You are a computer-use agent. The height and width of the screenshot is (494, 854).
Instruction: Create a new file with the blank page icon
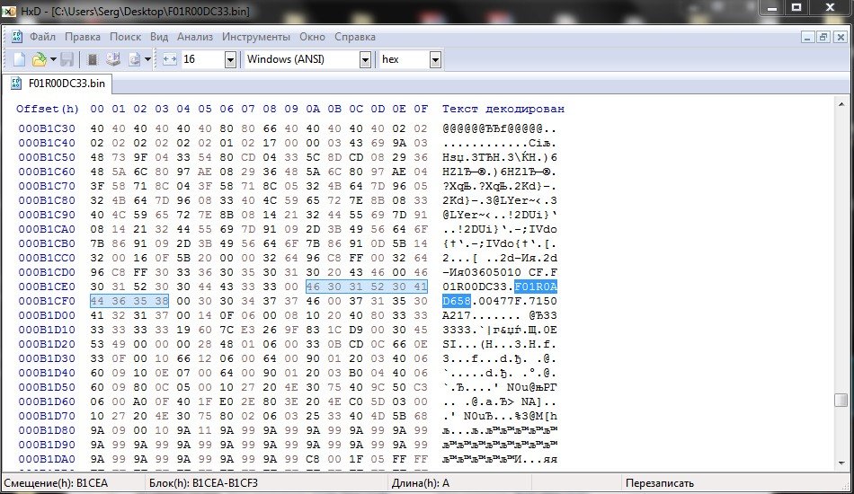[19, 59]
